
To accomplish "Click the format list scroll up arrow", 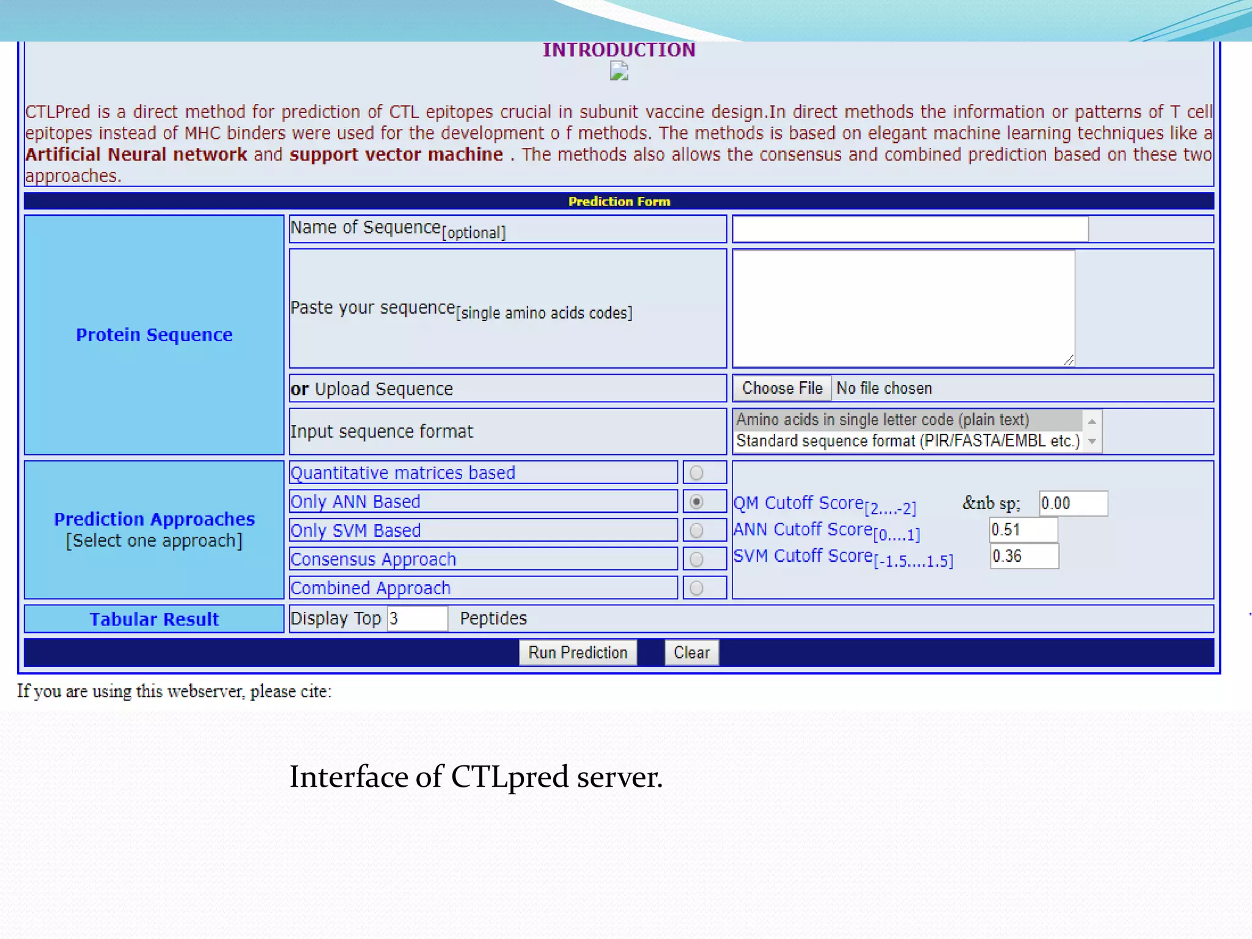I will click(1092, 421).
